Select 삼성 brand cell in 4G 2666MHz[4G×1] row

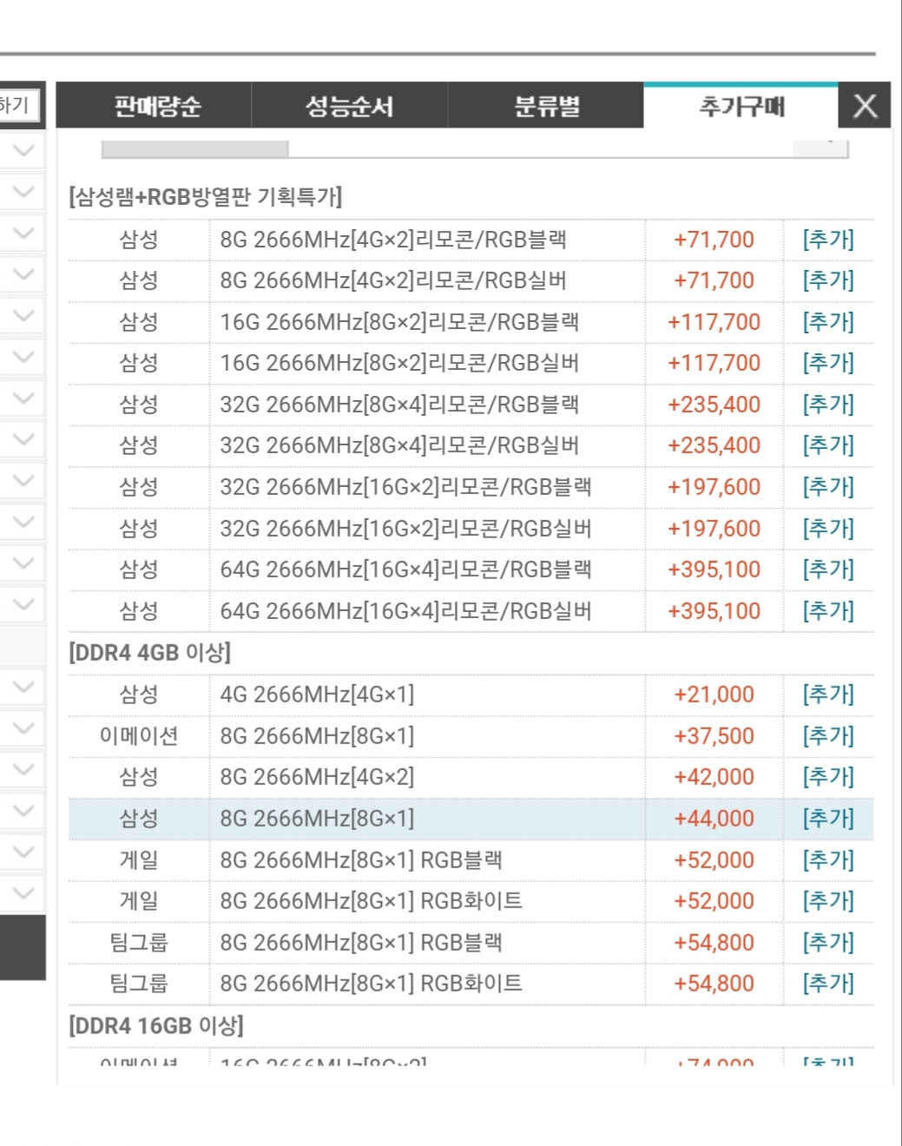pyautogui.click(x=139, y=695)
